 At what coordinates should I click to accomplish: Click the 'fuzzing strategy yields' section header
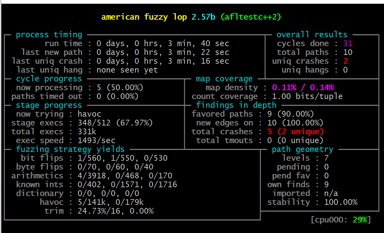coord(70,150)
